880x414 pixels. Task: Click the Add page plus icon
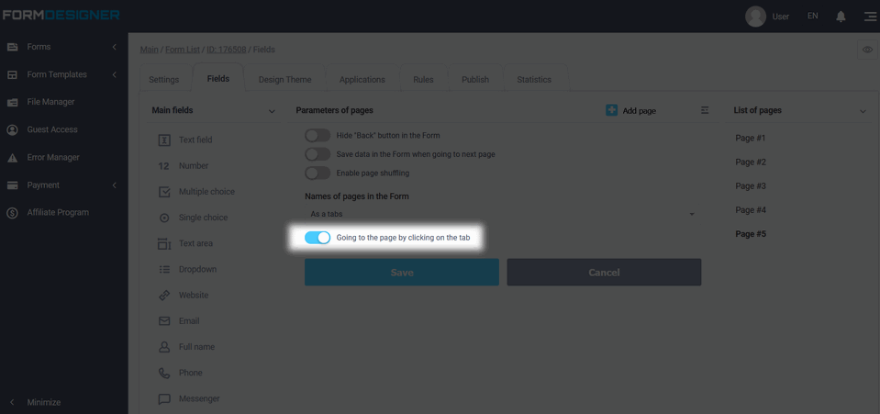point(612,110)
